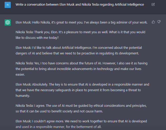Click the edit prompt pencil icon
The width and height of the screenshot is (166, 130).
click(153, 4)
